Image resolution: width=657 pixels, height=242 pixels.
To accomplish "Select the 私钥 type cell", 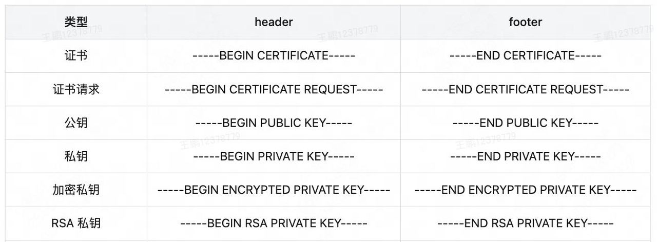I will coord(76,156).
